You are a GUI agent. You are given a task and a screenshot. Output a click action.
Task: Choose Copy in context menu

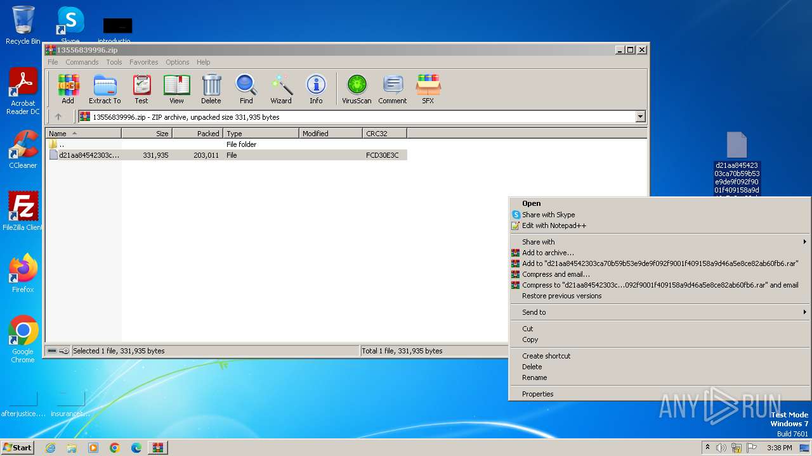coord(660,339)
